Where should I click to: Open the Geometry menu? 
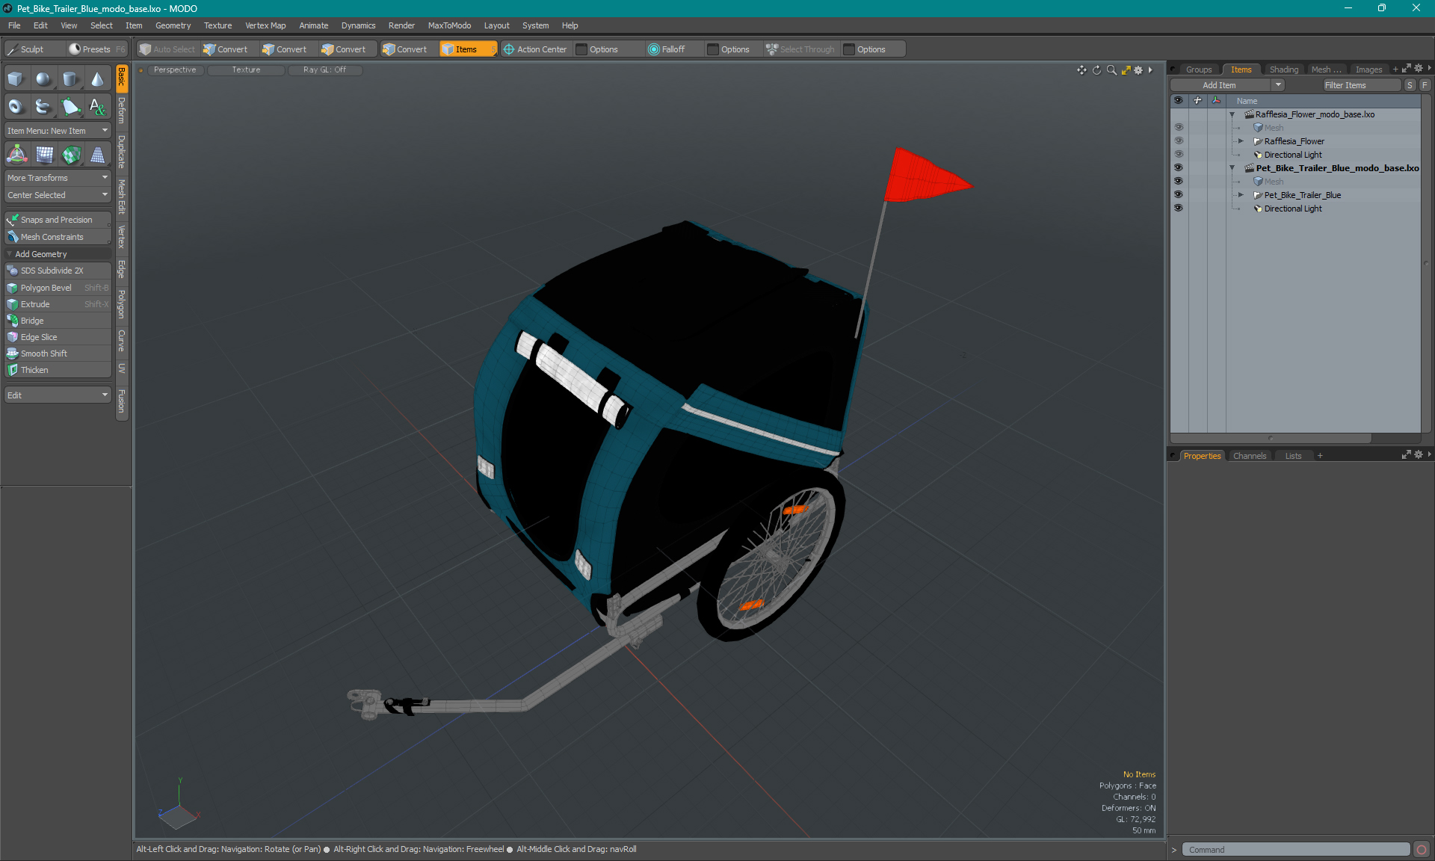(173, 25)
